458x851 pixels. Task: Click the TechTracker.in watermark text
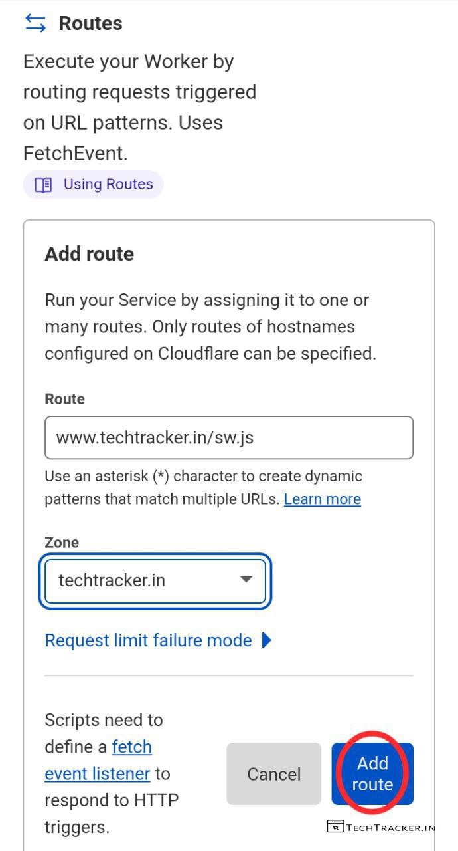pyautogui.click(x=390, y=828)
